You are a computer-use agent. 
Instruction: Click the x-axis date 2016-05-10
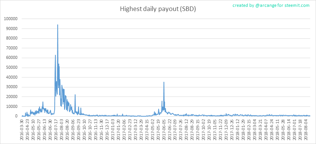tap(33, 130)
